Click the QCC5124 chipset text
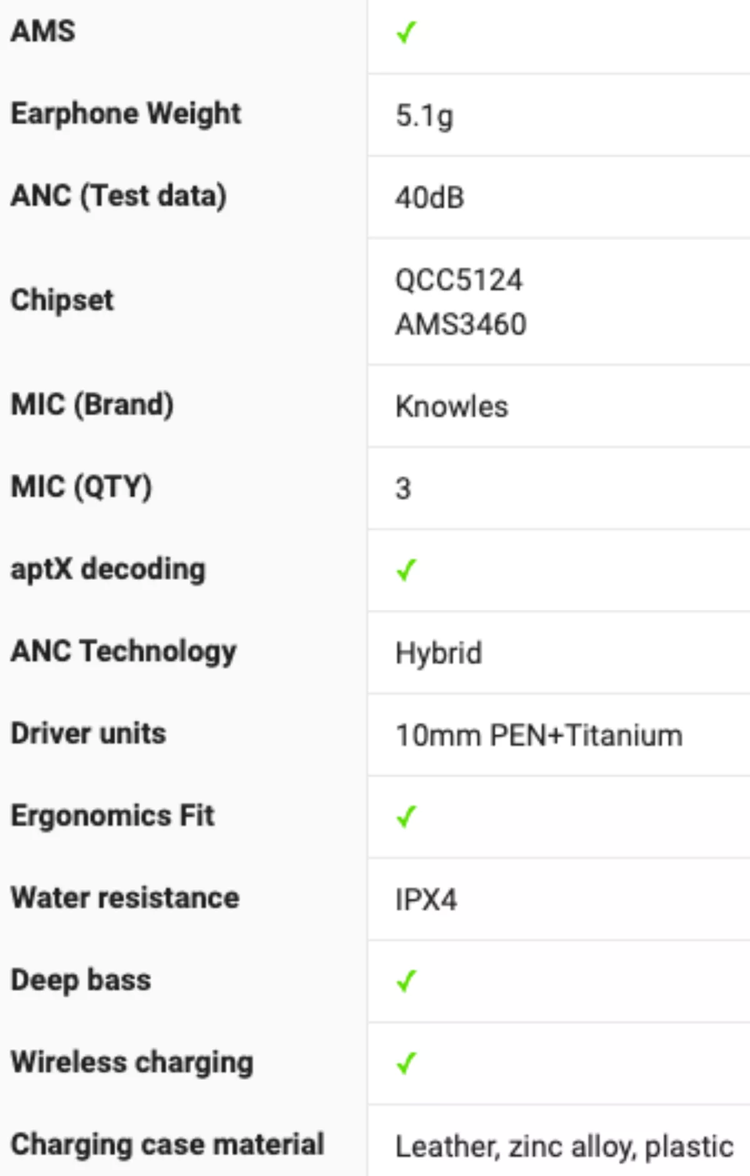The image size is (750, 1176). coord(459,280)
